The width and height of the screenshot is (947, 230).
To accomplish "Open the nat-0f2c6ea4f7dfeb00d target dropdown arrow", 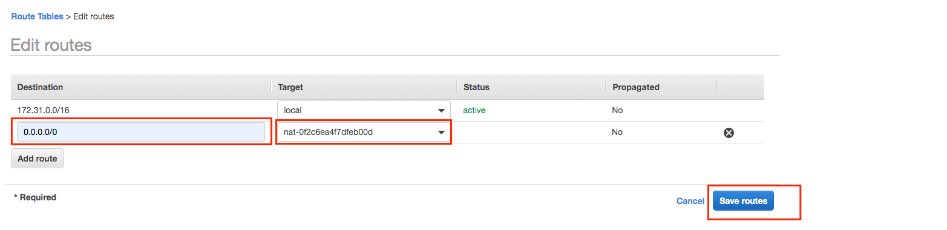I will 442,133.
